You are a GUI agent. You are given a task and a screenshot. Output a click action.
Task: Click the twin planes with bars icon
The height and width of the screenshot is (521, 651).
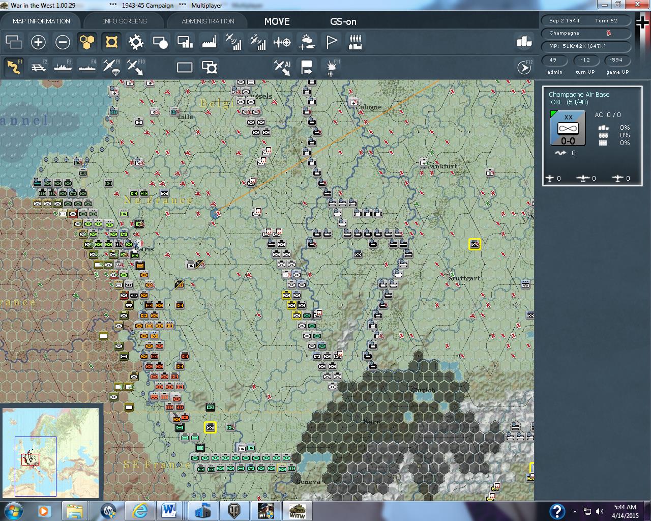[x=258, y=42]
